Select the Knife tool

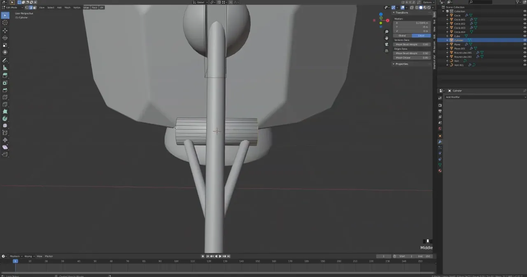tap(5, 105)
